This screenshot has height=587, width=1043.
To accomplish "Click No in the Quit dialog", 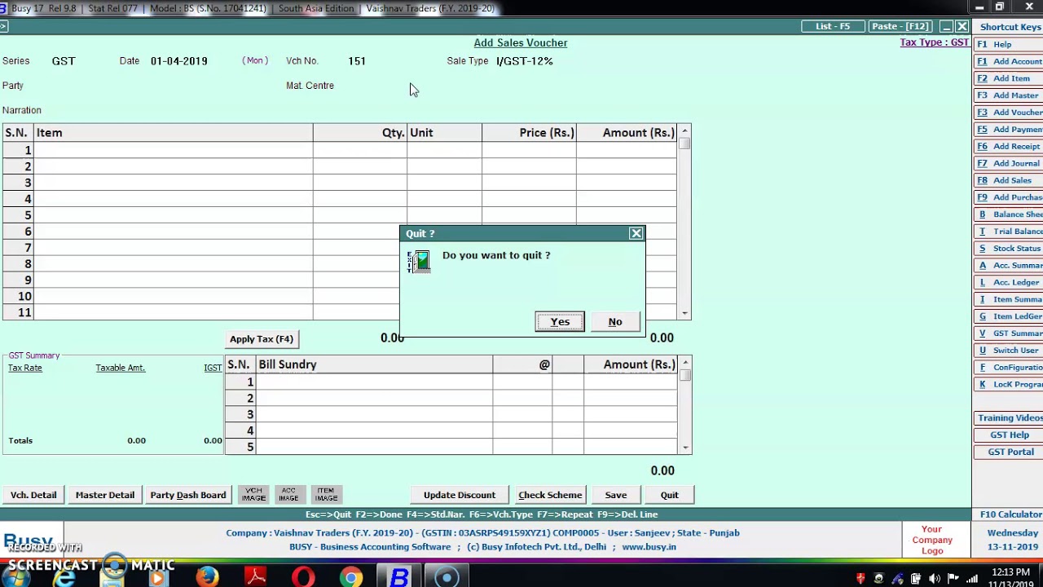I will pos(615,321).
